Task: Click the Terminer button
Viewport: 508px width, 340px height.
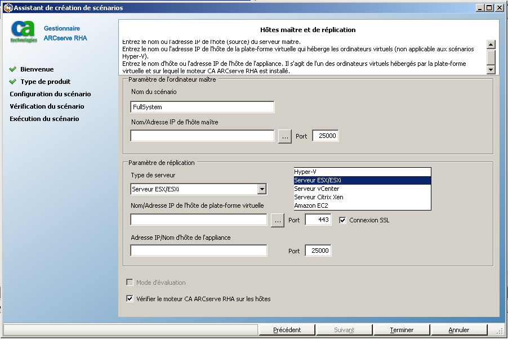Action: point(401,329)
